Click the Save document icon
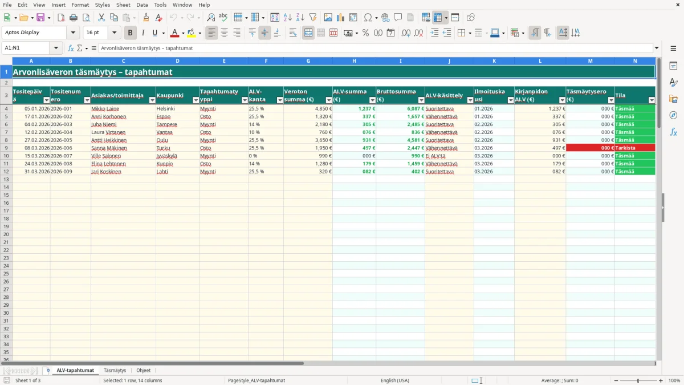 40,18
